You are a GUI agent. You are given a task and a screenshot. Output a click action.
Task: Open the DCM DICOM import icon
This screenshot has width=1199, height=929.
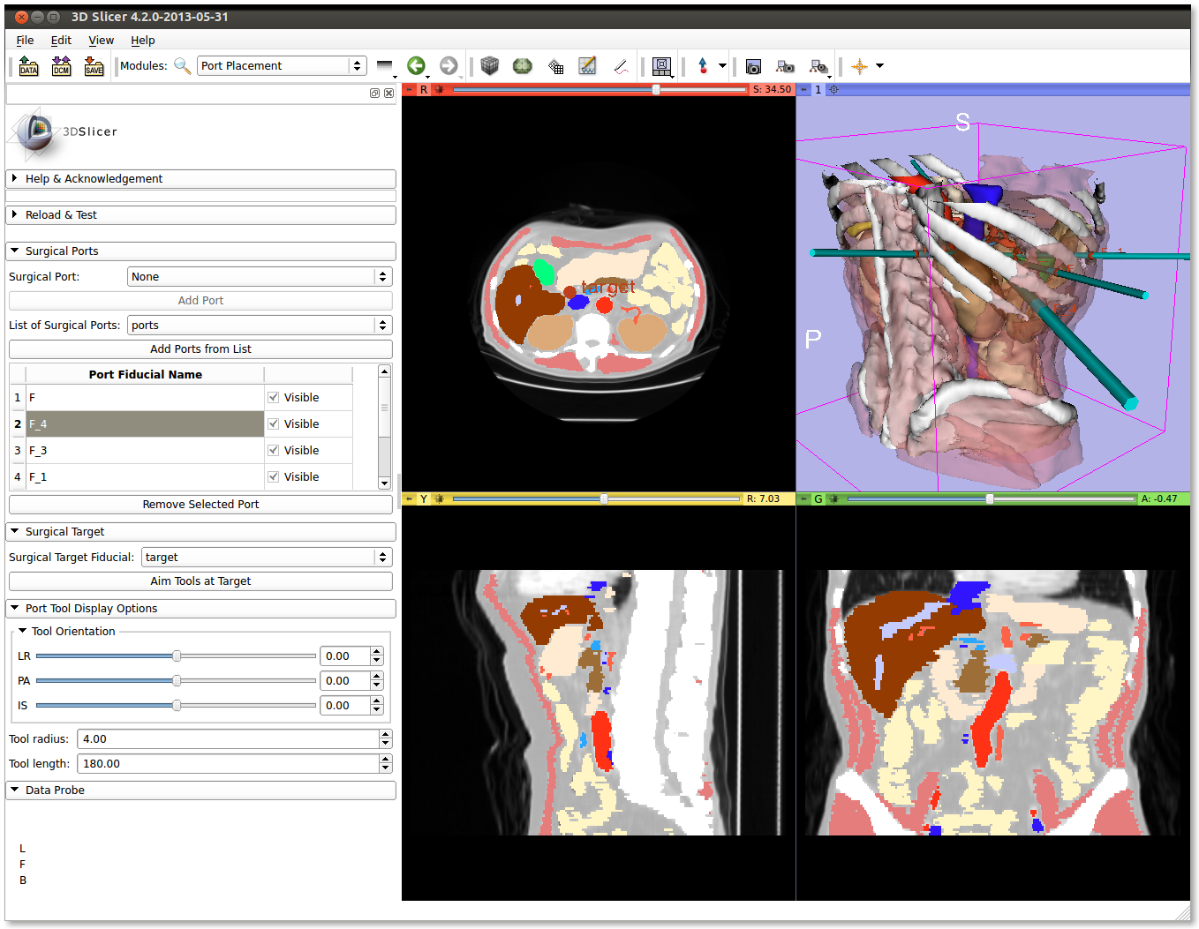click(61, 66)
